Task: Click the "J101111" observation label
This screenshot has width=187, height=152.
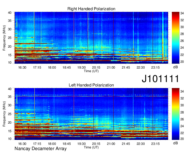Action: tap(160, 79)
